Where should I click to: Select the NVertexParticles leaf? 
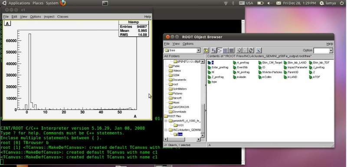tap(270, 72)
